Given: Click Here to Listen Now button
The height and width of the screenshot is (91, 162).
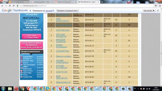Looking at the screenshot, I should coord(31,36).
